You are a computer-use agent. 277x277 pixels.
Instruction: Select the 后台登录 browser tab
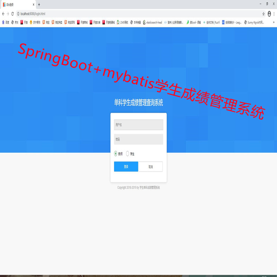(18, 5)
